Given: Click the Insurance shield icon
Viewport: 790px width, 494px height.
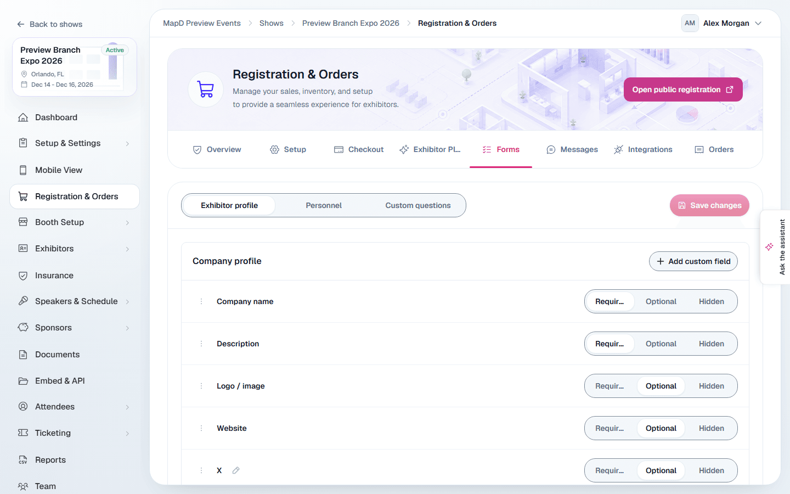Looking at the screenshot, I should (x=23, y=276).
